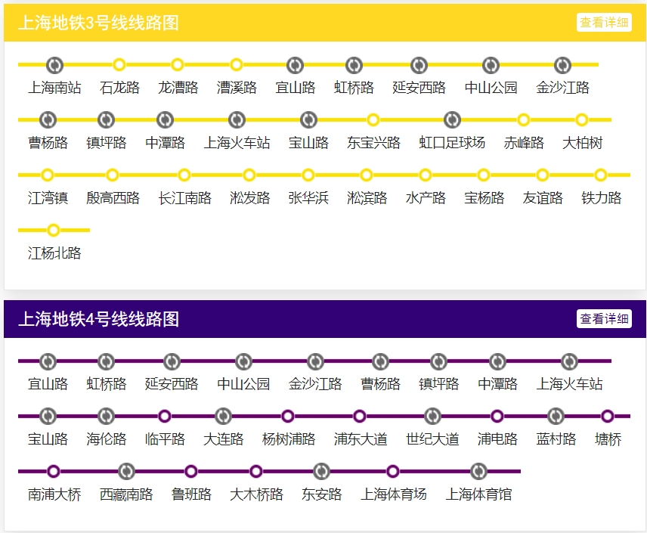Click the purple station circle above 塘桥
This screenshot has width=647, height=533.
tap(608, 417)
